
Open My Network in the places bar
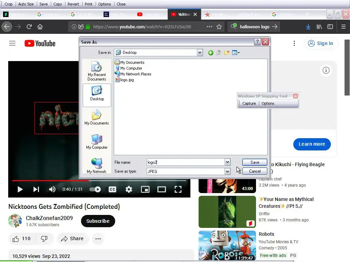97,165
